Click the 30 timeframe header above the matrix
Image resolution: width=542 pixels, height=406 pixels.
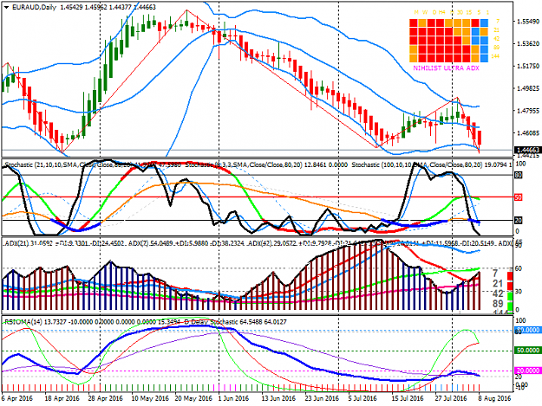pos(460,12)
